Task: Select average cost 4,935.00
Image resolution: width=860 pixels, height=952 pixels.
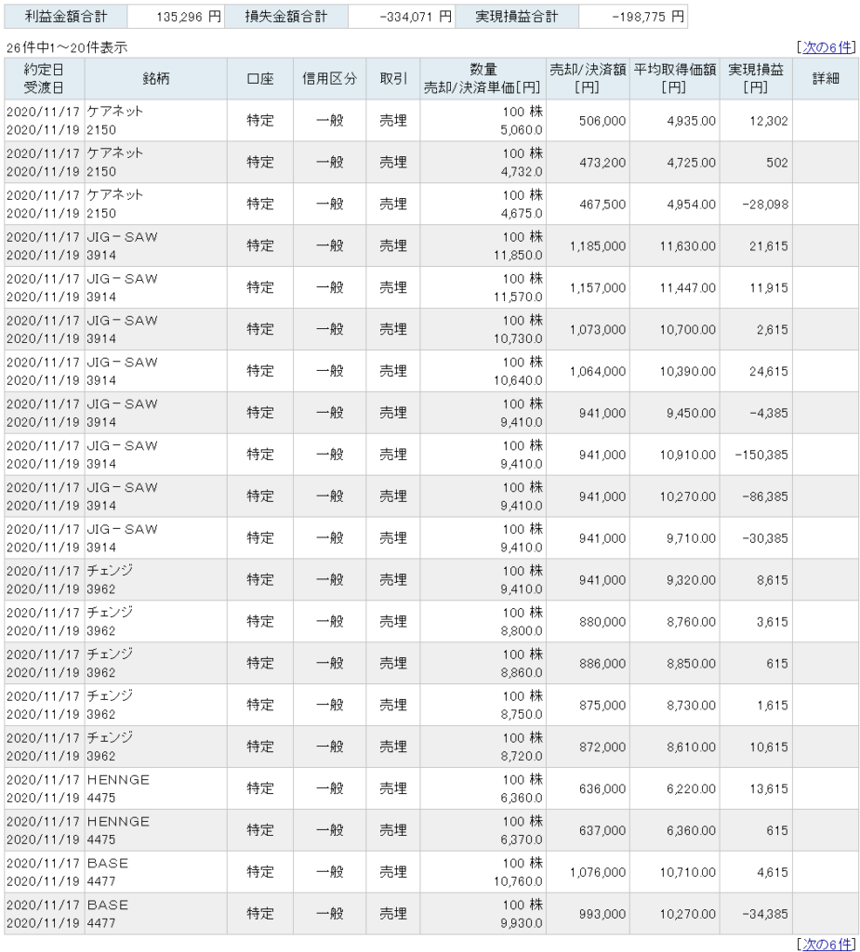Action: (x=691, y=121)
